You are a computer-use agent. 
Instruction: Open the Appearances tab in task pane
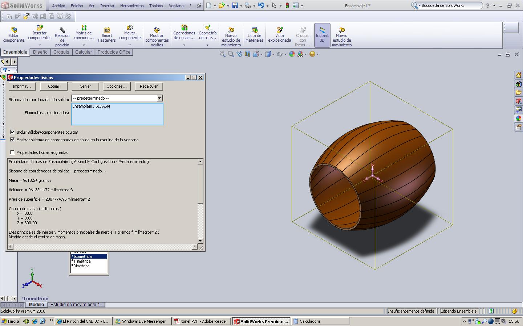coord(518,118)
